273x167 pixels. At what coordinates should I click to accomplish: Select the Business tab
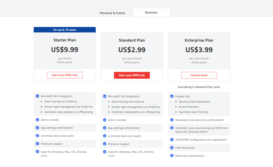tap(151, 12)
